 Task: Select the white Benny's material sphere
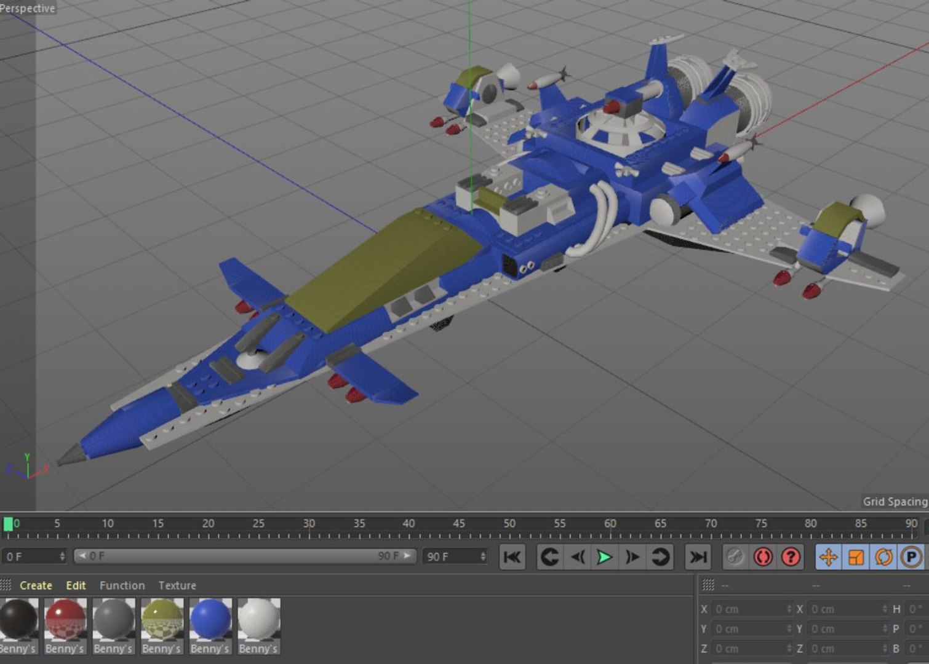(259, 620)
